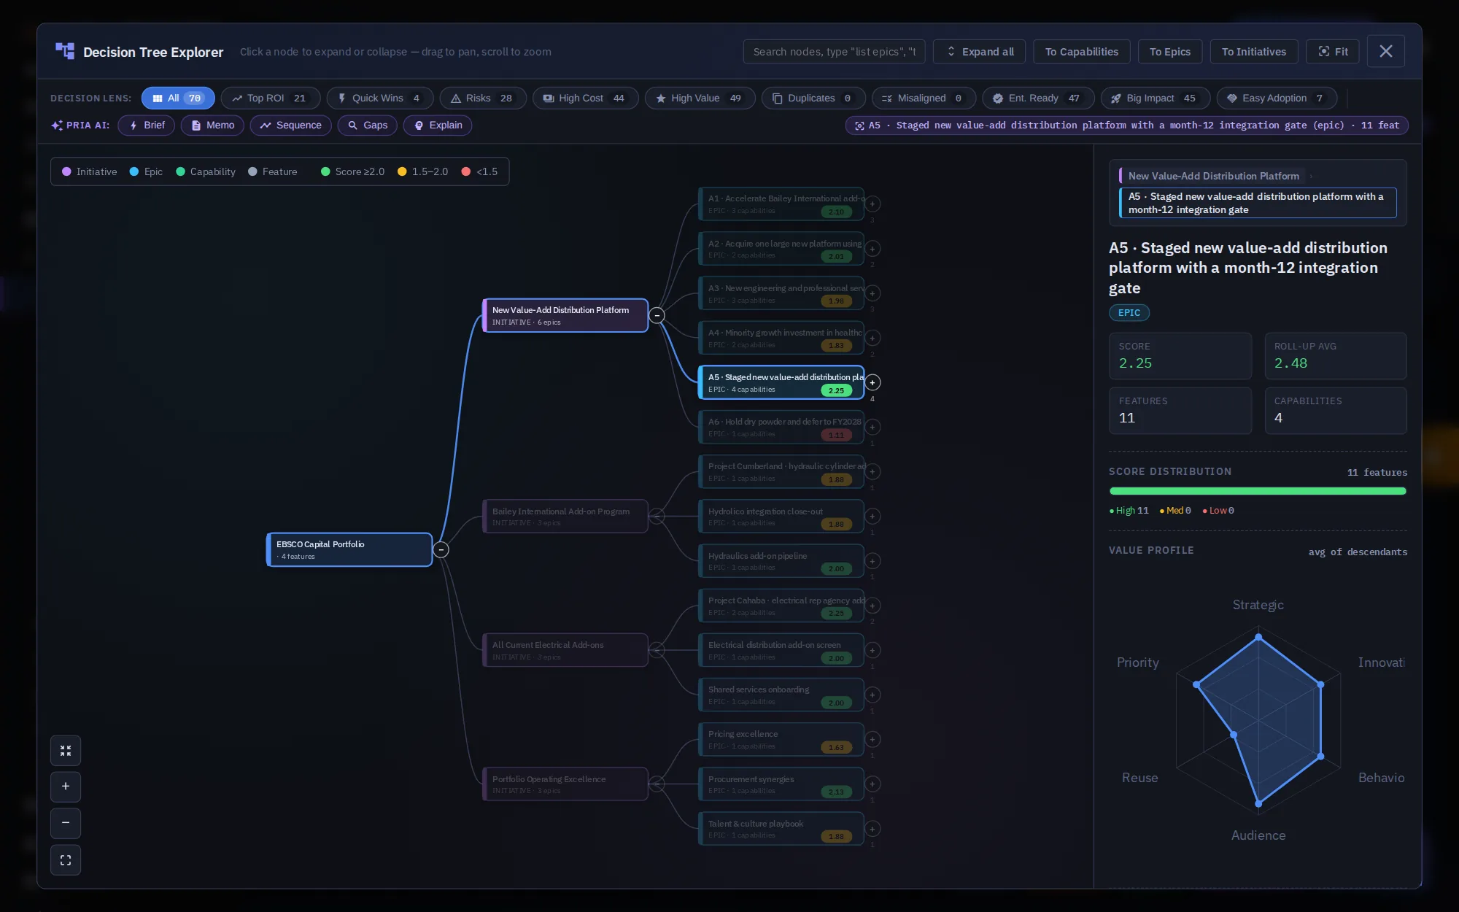The image size is (1459, 912).
Task: Click the Search nodes input field
Action: pos(834,52)
